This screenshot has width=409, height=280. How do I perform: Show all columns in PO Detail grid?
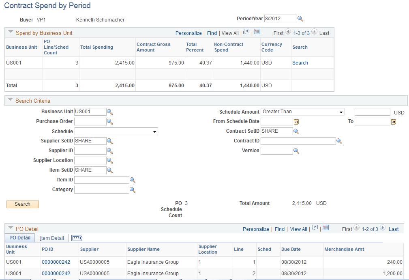pyautogui.click(x=76, y=238)
